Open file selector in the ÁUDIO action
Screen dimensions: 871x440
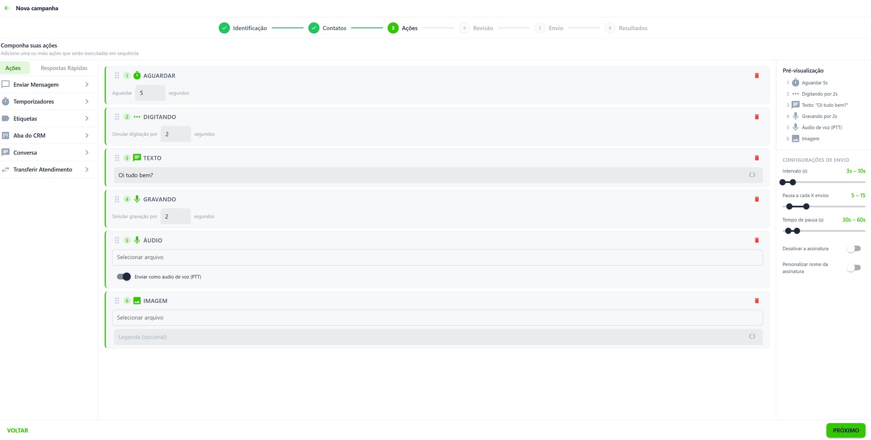pyautogui.click(x=437, y=257)
